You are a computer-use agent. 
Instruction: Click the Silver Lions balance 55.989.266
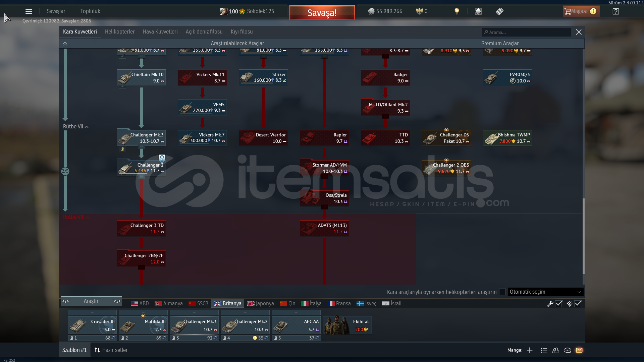385,11
